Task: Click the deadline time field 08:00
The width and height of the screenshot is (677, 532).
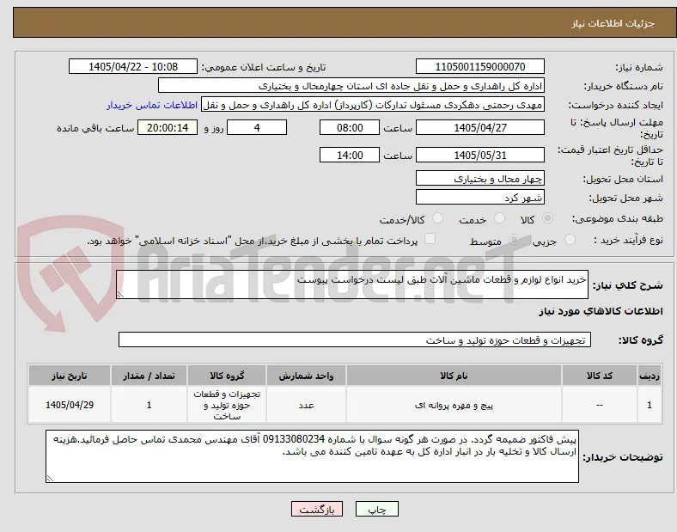Action: [350, 128]
